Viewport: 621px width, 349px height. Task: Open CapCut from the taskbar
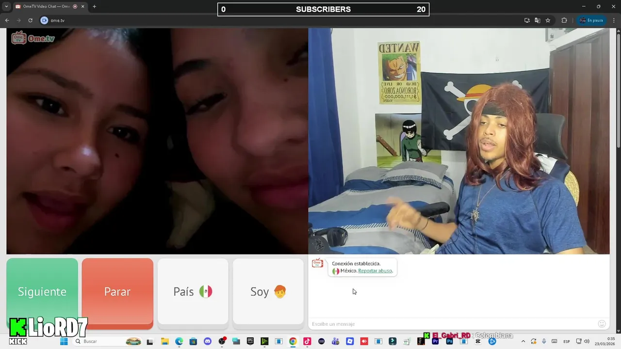[x=478, y=341]
